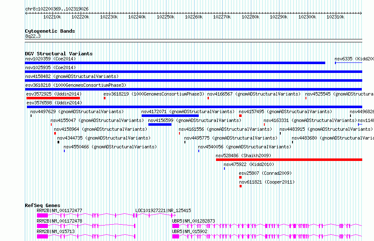Click the chr8:102200369..102319026 coordinate label
The image size is (374, 241).
57,9
